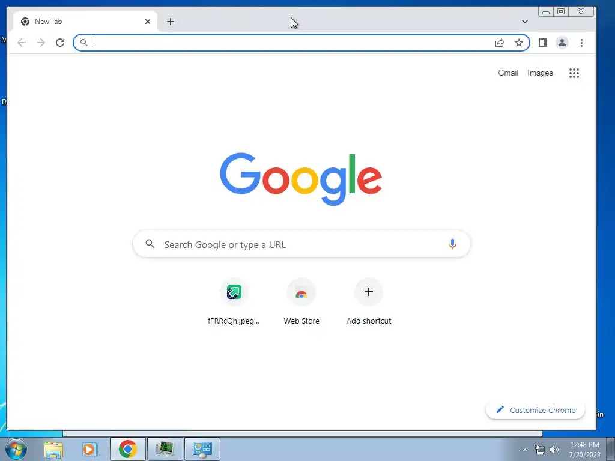Open the Gmail link
Viewport: 615px width, 461px height.
[508, 73]
